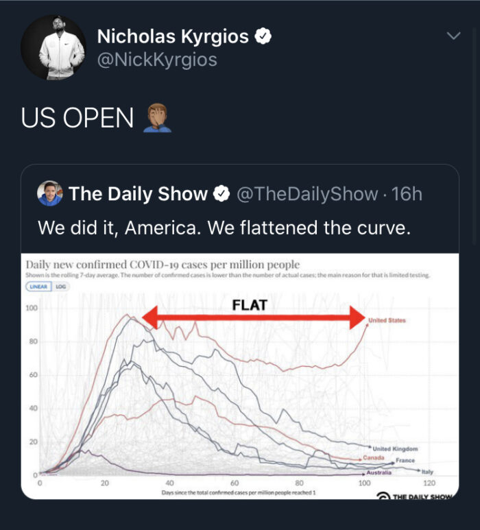Click The Daily Show verified badge
480x530 pixels.
[221, 193]
